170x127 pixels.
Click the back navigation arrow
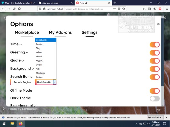(x=3, y=9)
